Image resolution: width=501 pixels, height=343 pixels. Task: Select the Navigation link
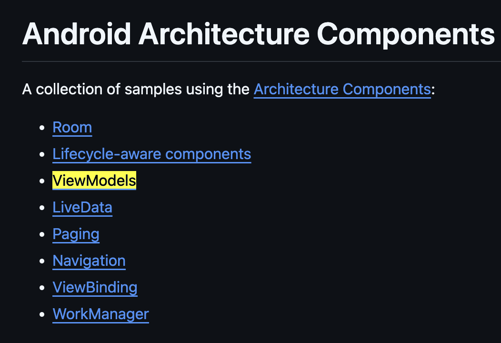[x=89, y=261]
